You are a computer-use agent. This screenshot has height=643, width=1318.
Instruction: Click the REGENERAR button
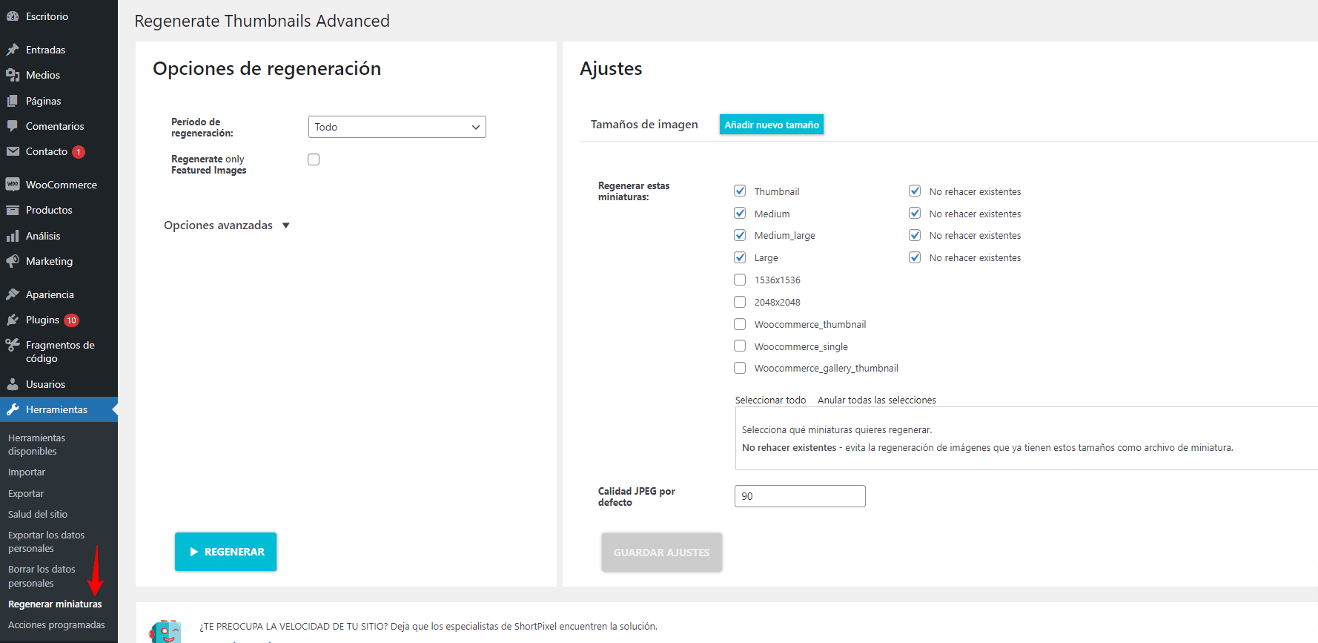click(225, 552)
